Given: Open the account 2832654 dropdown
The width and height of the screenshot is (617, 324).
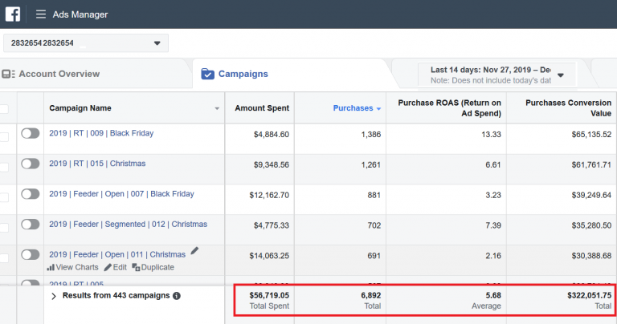Looking at the screenshot, I should pyautogui.click(x=86, y=43).
